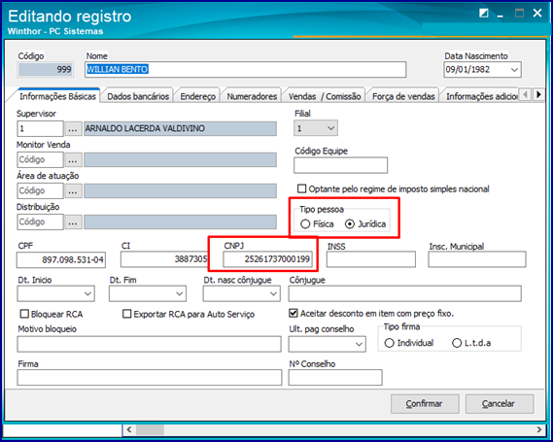The image size is (553, 442).
Task: Click the Área de atuação code field
Action: [x=40, y=191]
